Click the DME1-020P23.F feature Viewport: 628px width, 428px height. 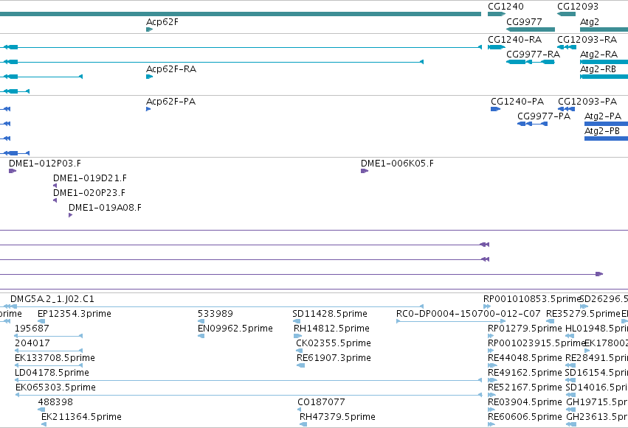(55, 200)
